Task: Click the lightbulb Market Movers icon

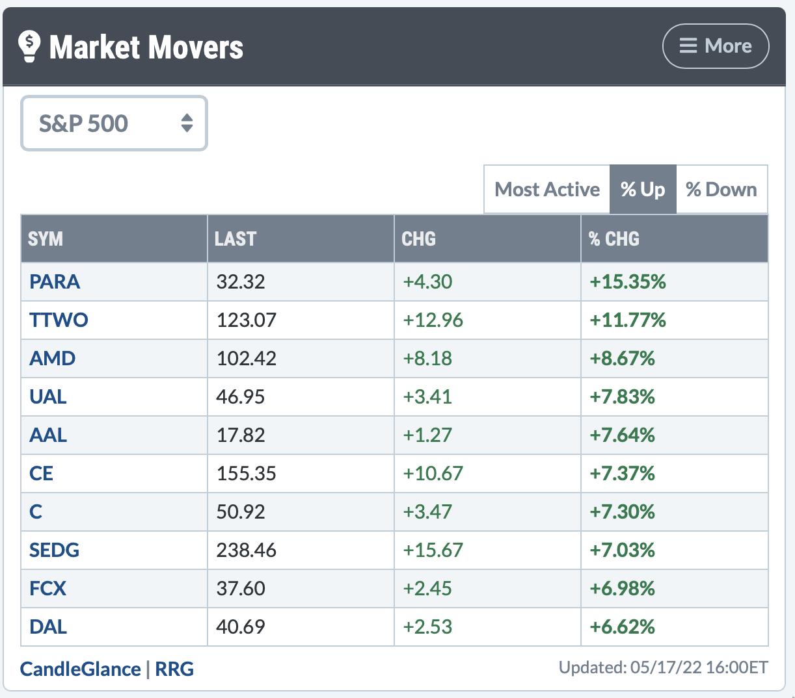Action: click(x=29, y=46)
